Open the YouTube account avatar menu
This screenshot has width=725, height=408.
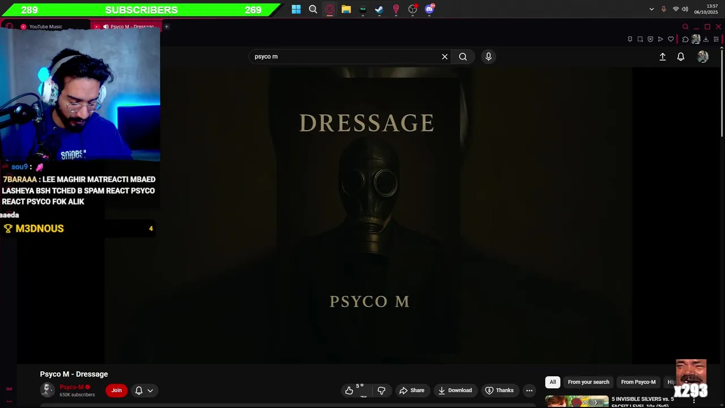pyautogui.click(x=703, y=57)
